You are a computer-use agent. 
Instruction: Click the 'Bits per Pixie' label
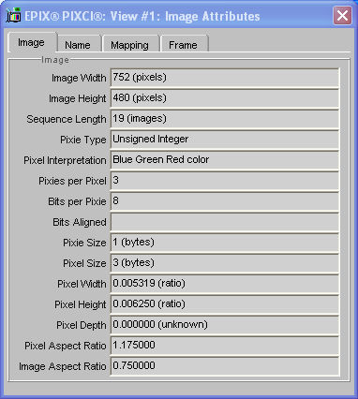(x=77, y=201)
